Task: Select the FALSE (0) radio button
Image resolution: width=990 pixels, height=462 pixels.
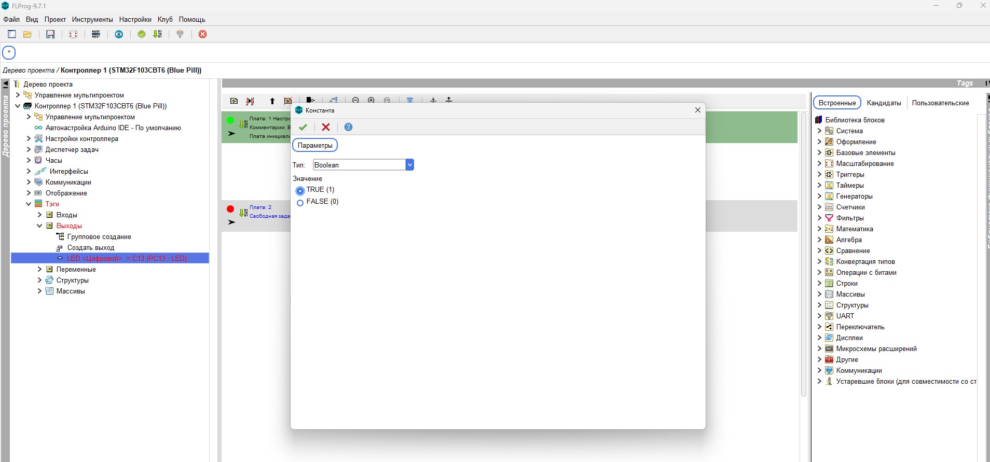Action: pyautogui.click(x=300, y=203)
